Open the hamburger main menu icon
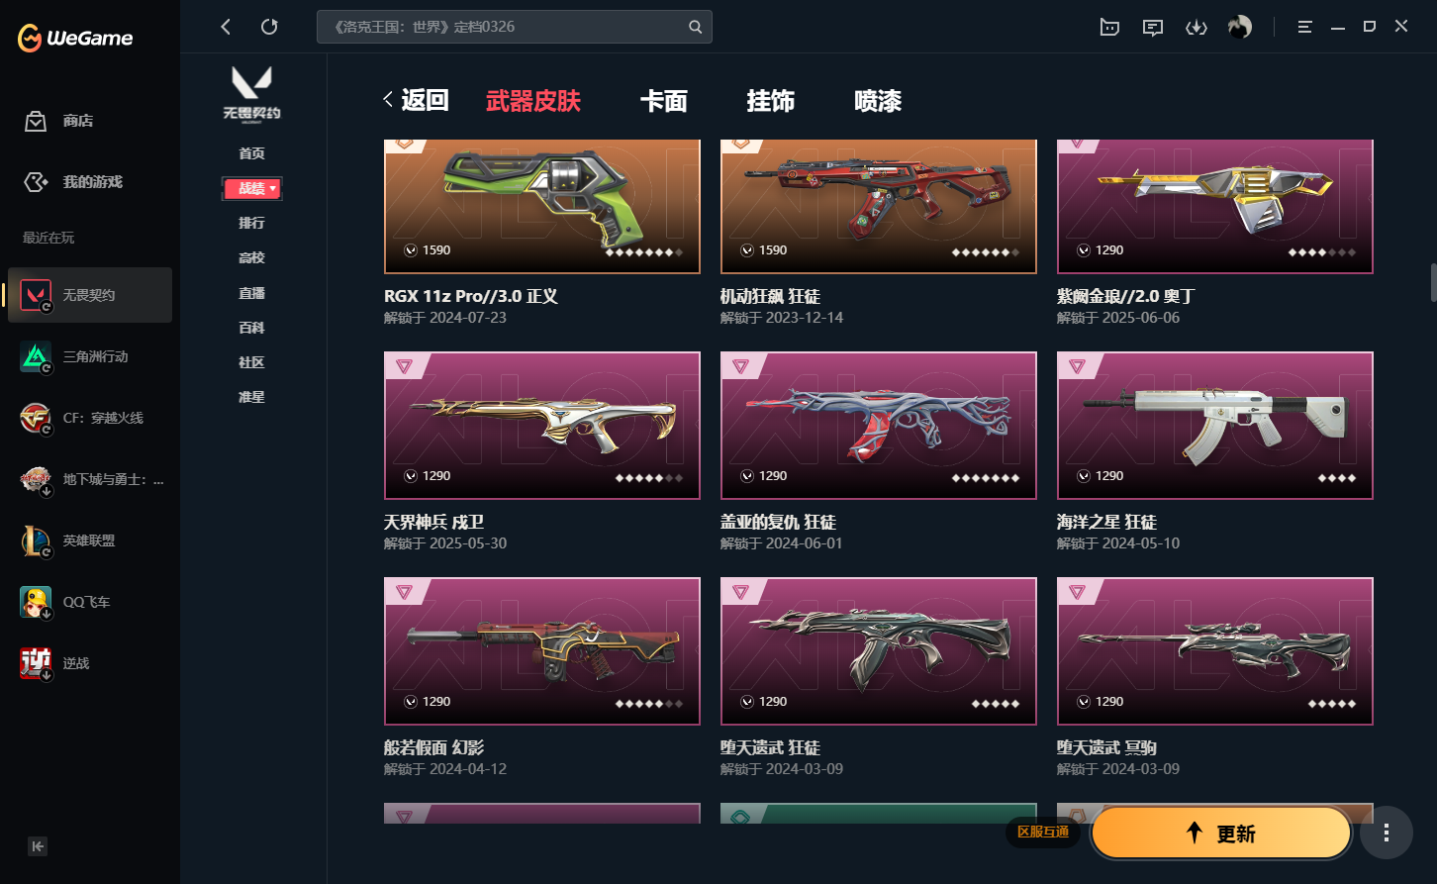Screen dimensions: 1437x884 [1305, 28]
